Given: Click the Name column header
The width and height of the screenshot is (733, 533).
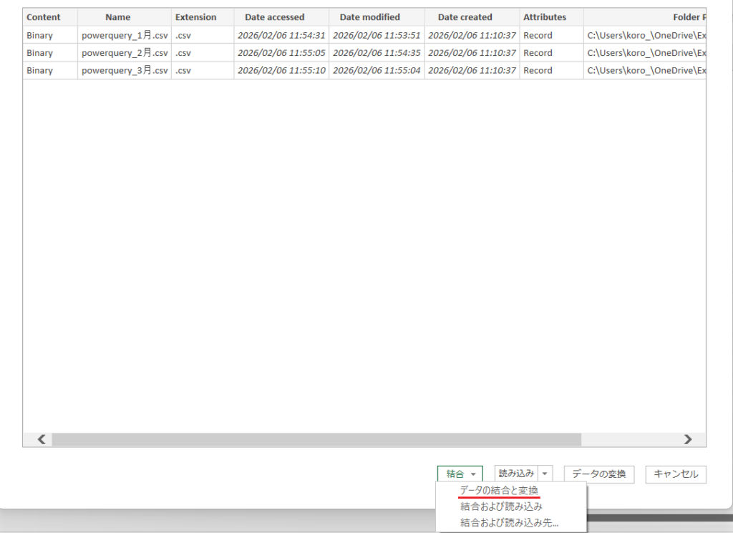Looking at the screenshot, I should pyautogui.click(x=117, y=16).
